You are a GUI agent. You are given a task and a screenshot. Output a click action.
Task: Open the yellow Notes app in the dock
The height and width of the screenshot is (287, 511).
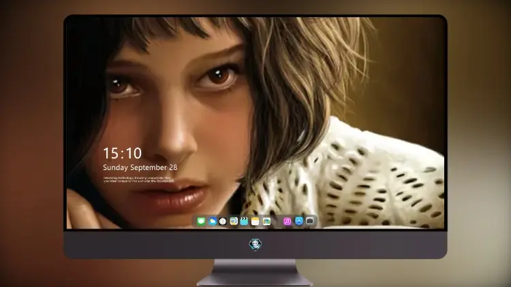point(255,221)
